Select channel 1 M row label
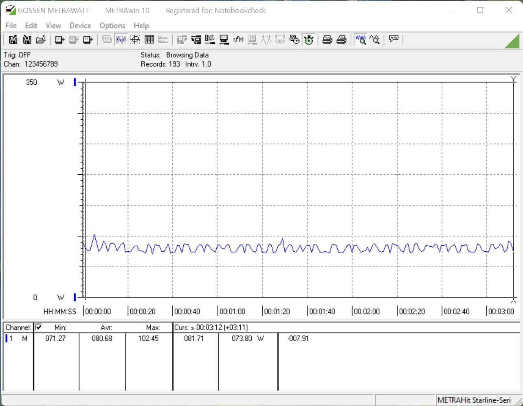The width and height of the screenshot is (523, 406). [17, 338]
